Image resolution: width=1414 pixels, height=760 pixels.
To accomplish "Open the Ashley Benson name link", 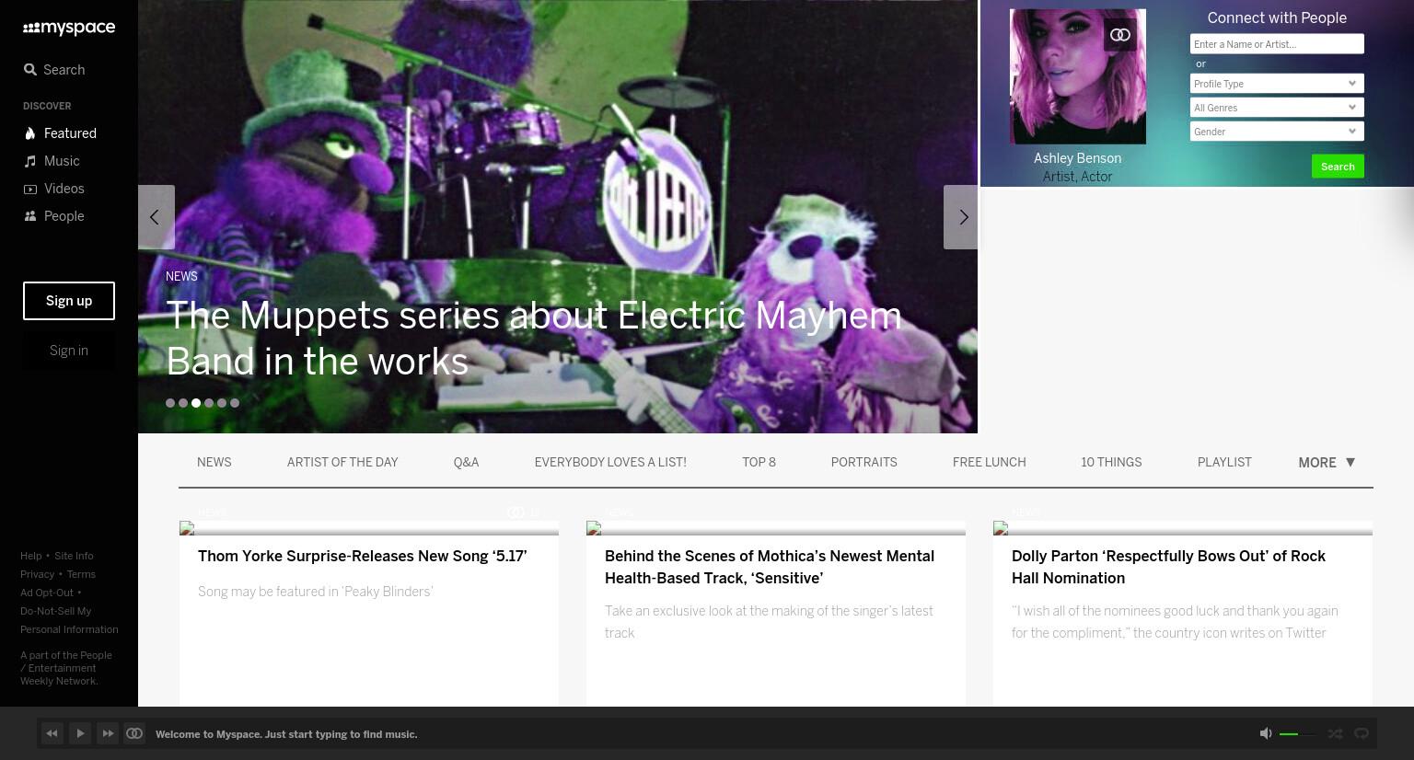I will click(1077, 158).
